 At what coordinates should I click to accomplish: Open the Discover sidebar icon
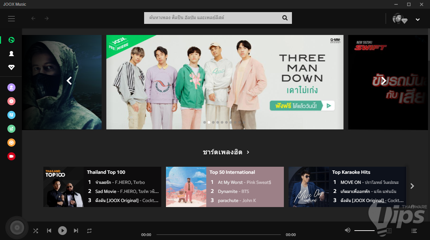pyautogui.click(x=11, y=40)
